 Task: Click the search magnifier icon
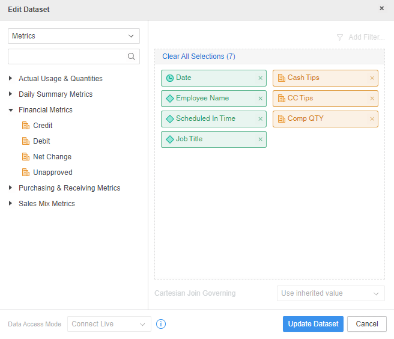pyautogui.click(x=132, y=56)
